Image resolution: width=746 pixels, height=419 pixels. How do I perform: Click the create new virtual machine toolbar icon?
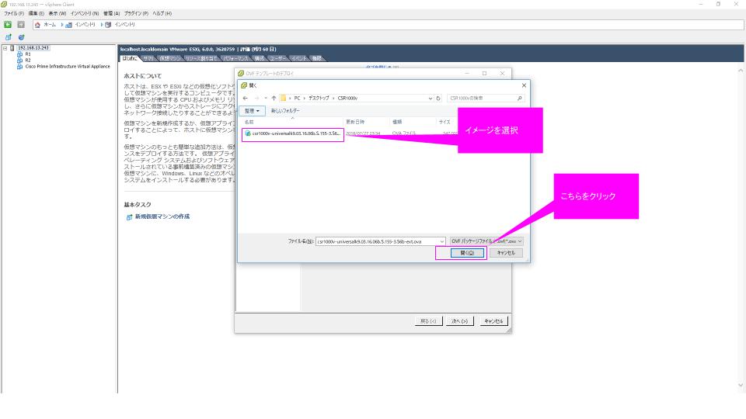pyautogui.click(x=8, y=37)
